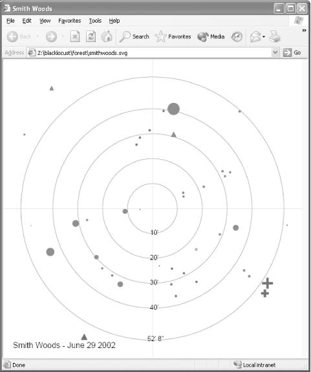Image resolution: width=311 pixels, height=372 pixels.
Task: Click the 52' 8" ring label
Action: pos(155,338)
